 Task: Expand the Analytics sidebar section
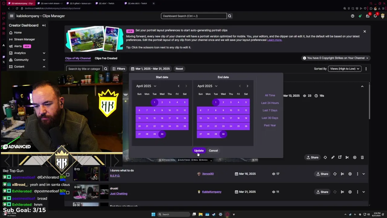tap(44, 53)
